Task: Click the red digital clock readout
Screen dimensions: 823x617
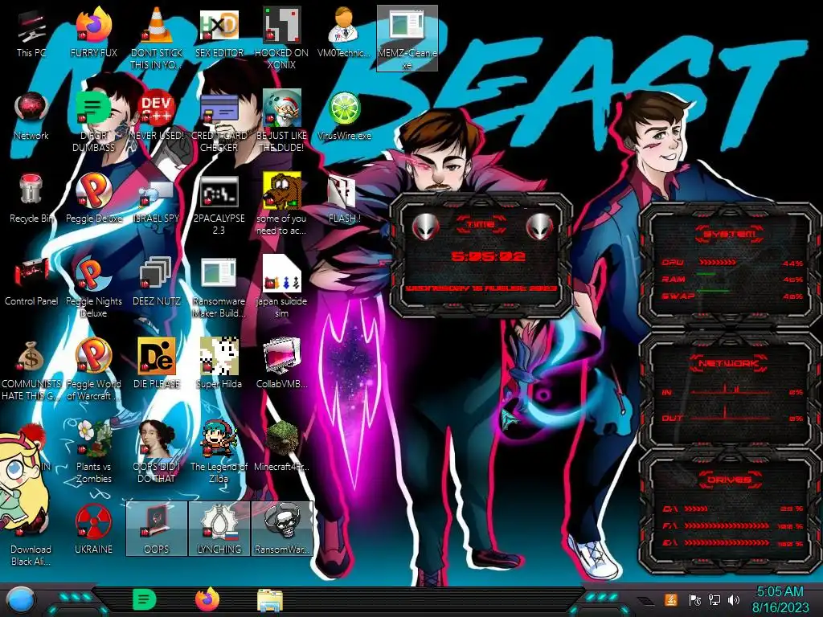Action: click(x=488, y=256)
